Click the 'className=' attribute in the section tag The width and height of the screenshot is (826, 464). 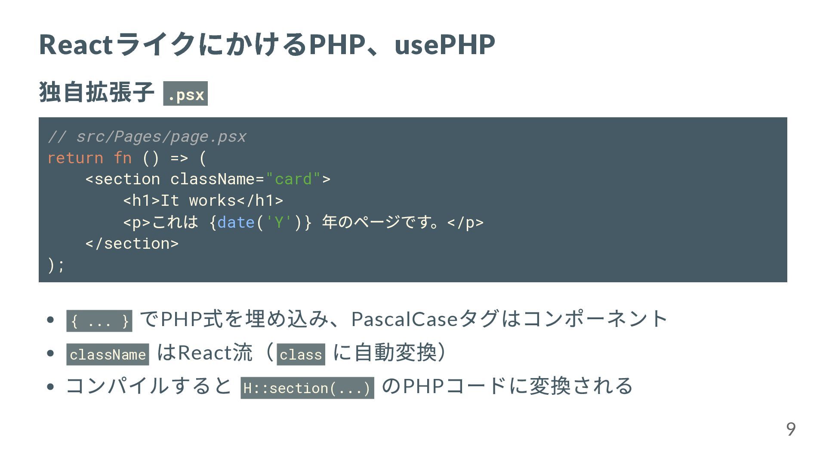[x=217, y=179]
